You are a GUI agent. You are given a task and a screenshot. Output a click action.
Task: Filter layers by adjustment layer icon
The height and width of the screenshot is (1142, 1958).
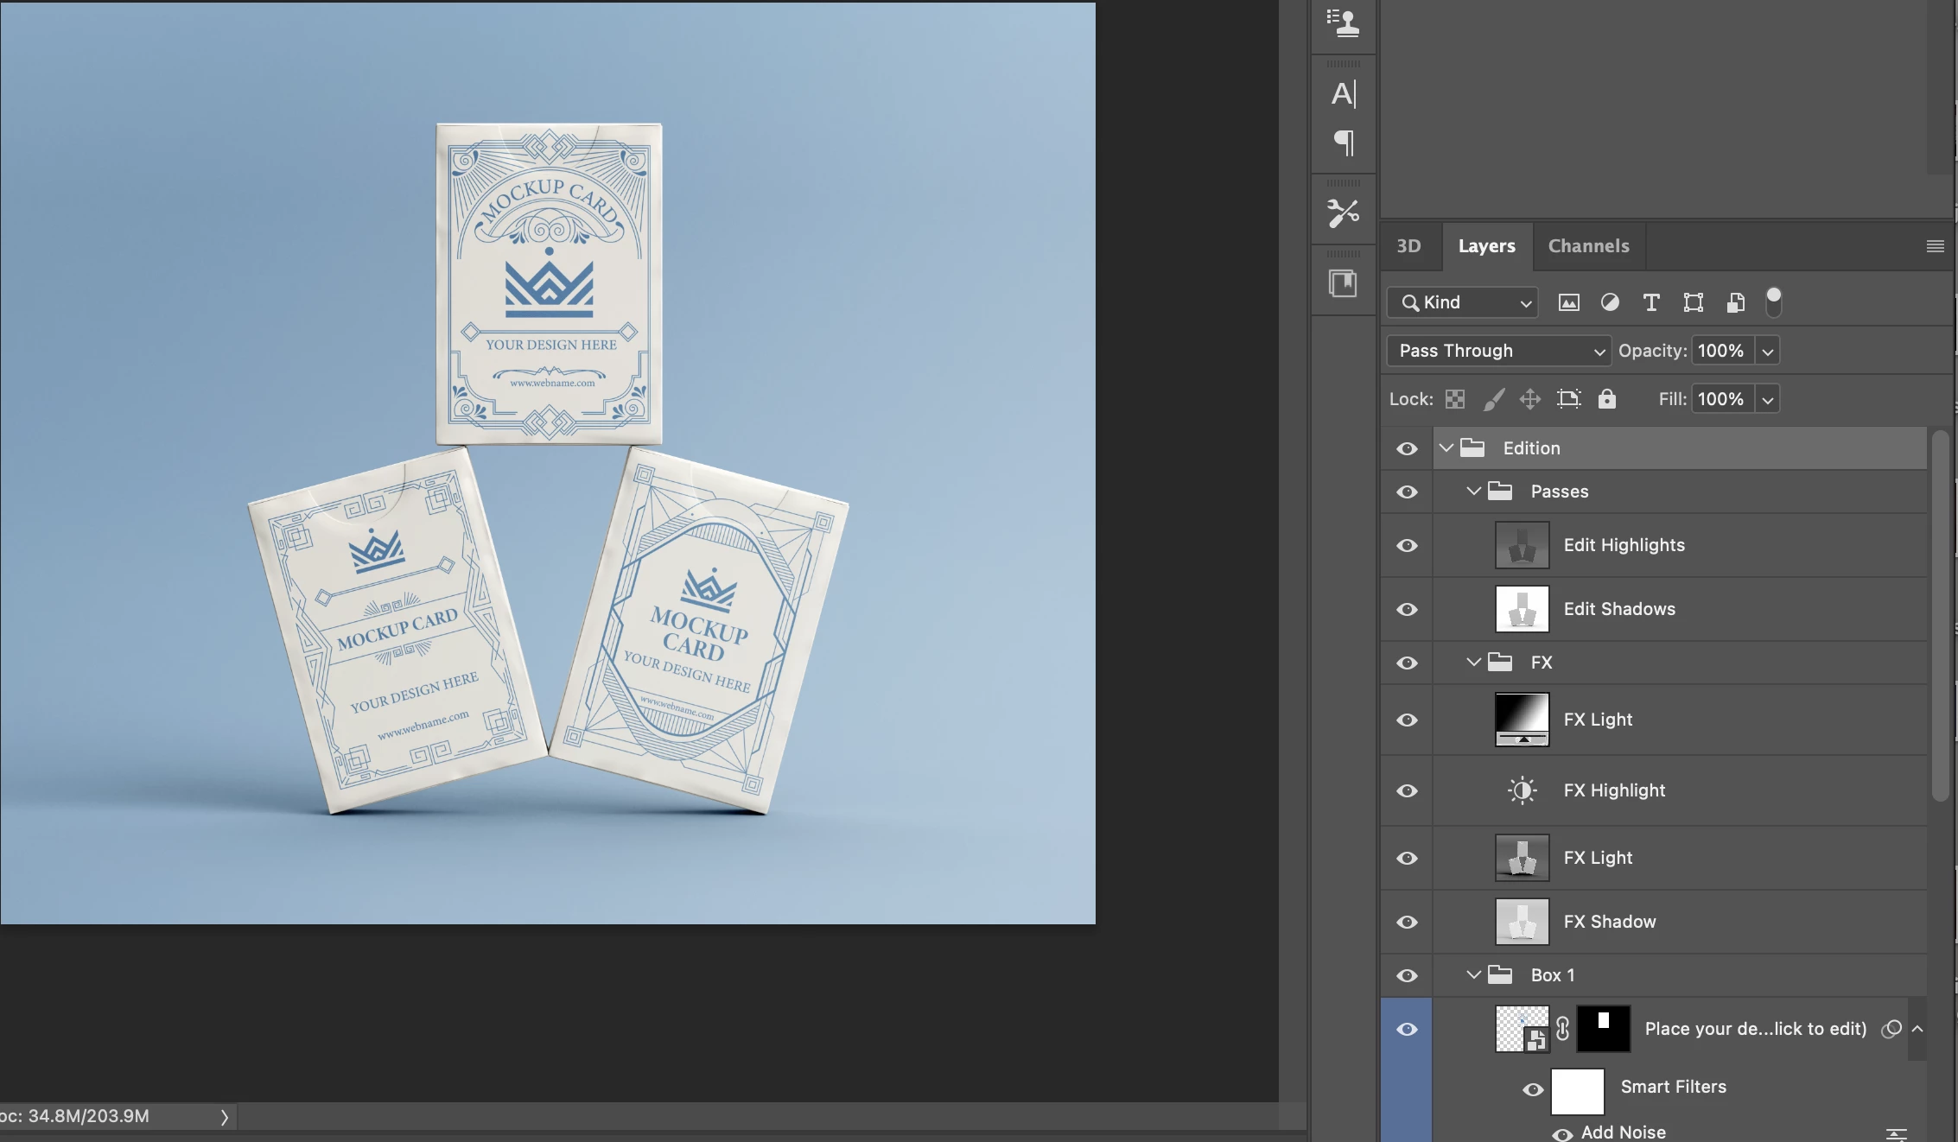tap(1610, 302)
